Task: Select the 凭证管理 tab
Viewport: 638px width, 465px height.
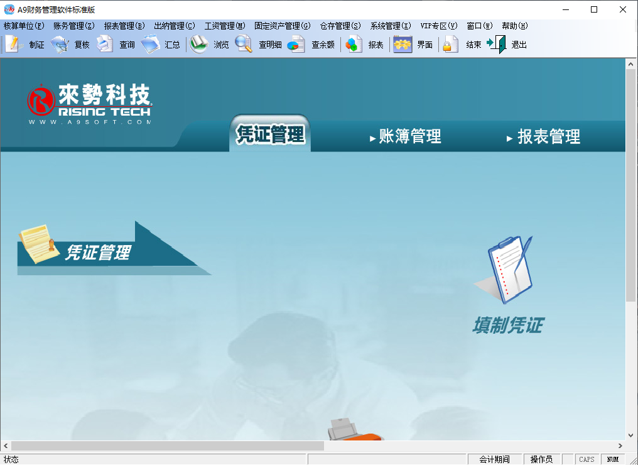Action: [x=270, y=134]
